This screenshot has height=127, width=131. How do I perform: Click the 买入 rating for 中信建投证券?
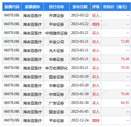pos(96,33)
